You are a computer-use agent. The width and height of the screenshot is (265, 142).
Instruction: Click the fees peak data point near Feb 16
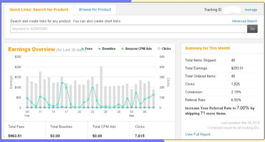(62, 83)
